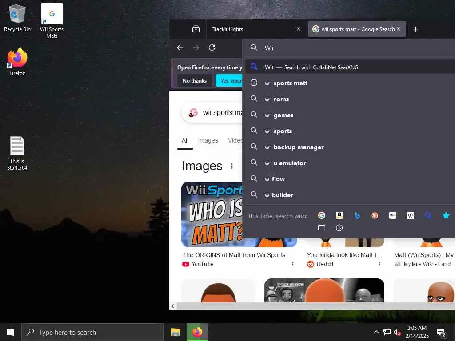This screenshot has height=341, width=455.
Task: Show hidden system tray icons
Action: 376,332
